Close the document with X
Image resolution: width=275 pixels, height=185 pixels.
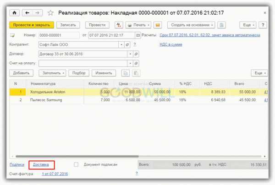pyautogui.click(x=265, y=13)
